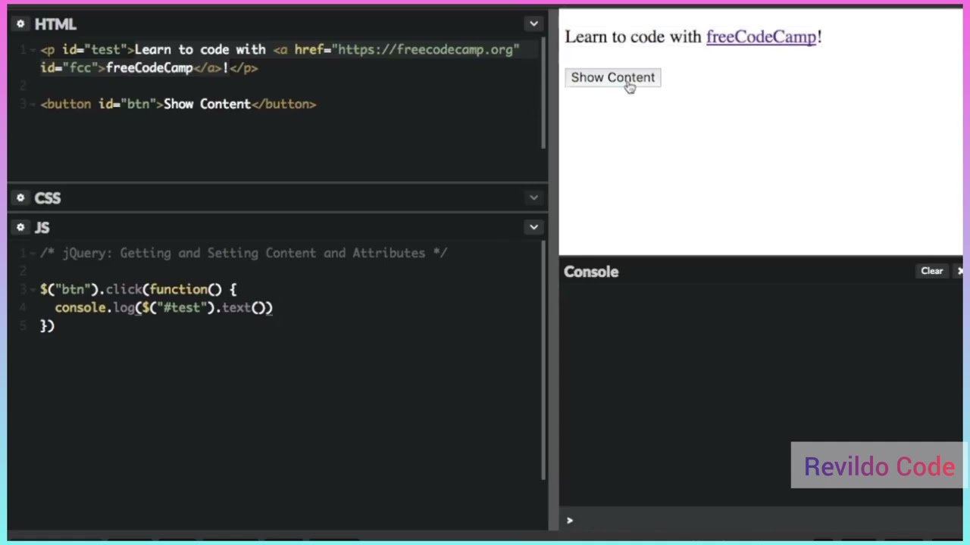
Task: Open HTML panel settings gear
Action: click(x=20, y=24)
